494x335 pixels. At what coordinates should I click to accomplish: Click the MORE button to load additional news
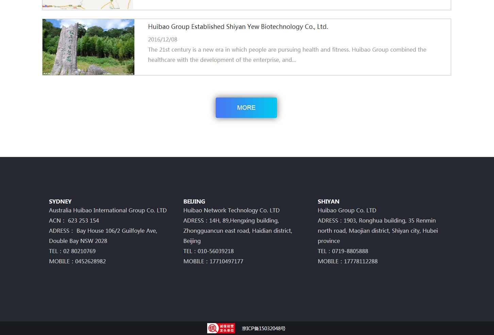pyautogui.click(x=246, y=107)
